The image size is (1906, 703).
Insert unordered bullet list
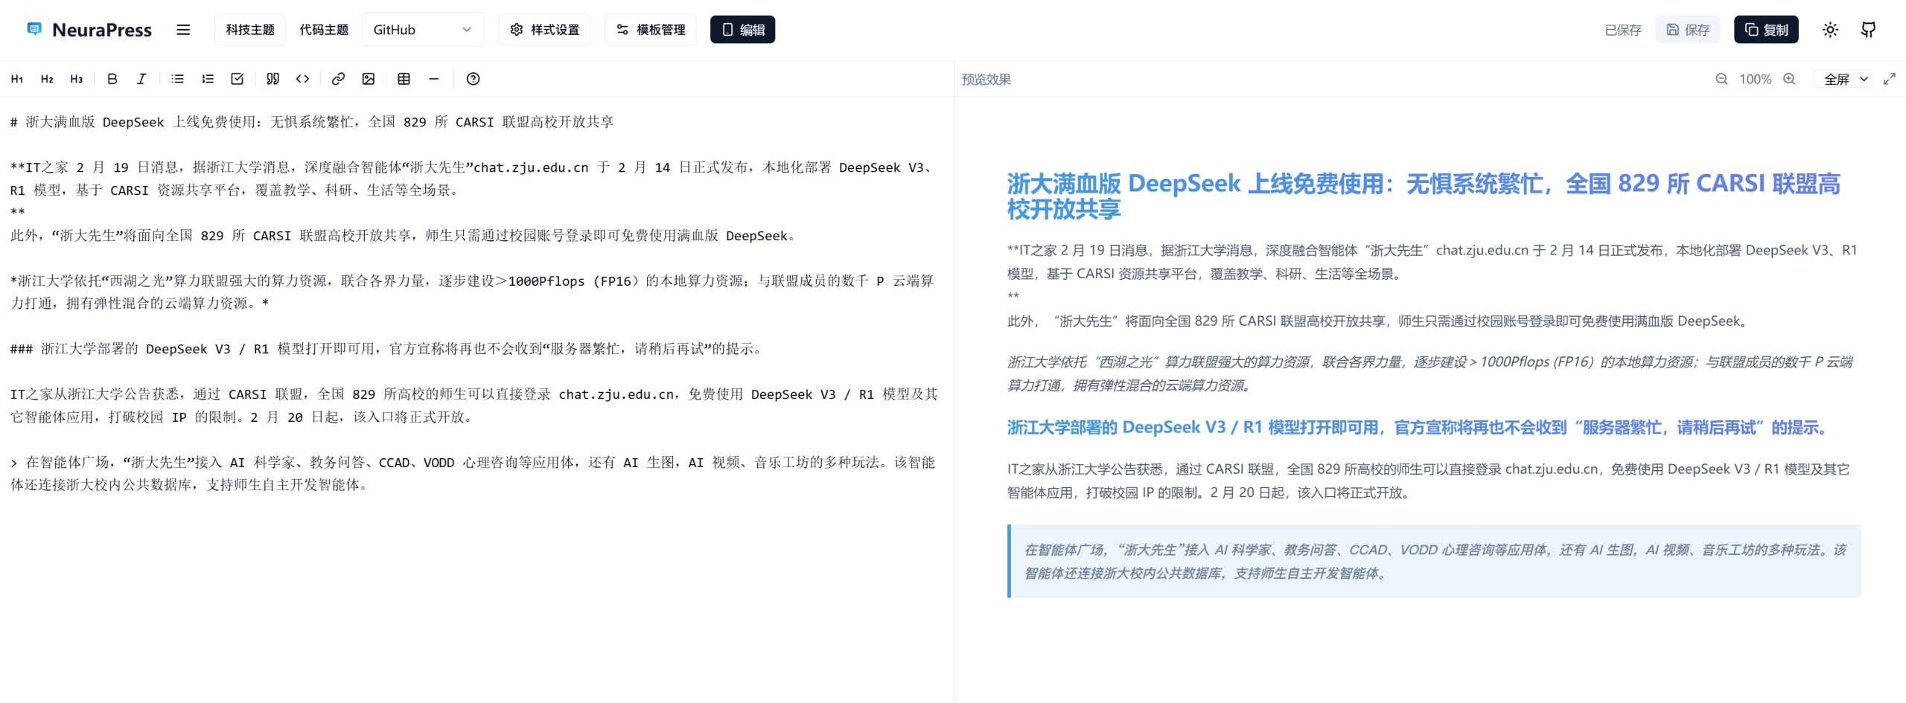177,79
